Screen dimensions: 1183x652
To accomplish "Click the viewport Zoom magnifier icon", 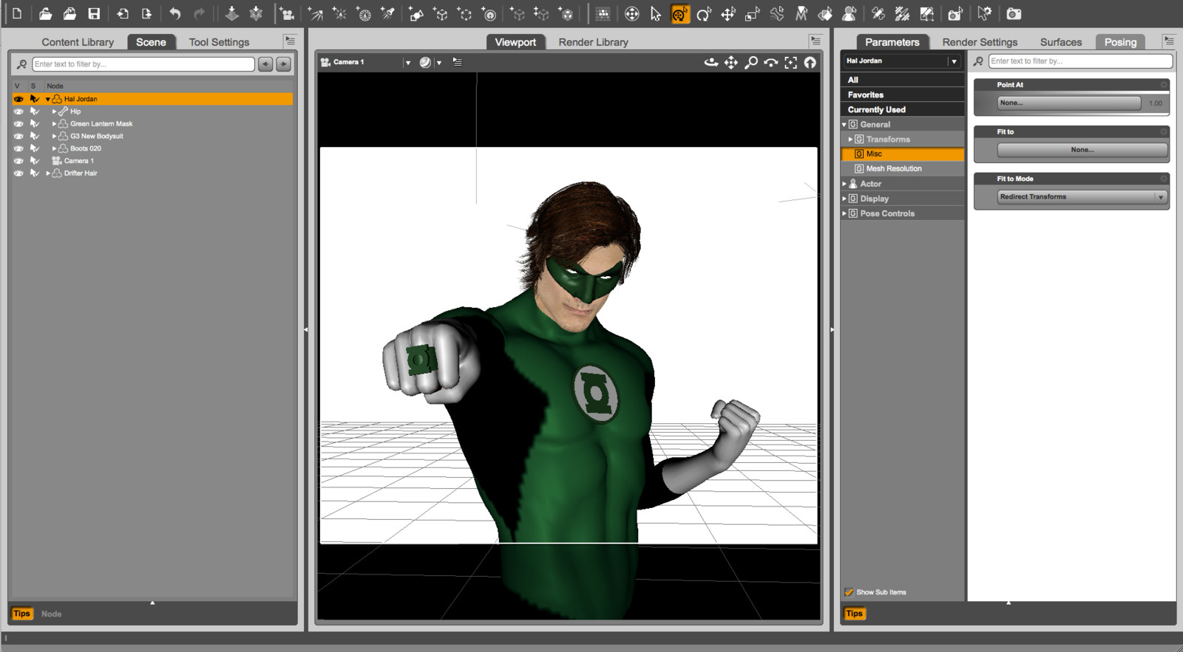I will (751, 63).
